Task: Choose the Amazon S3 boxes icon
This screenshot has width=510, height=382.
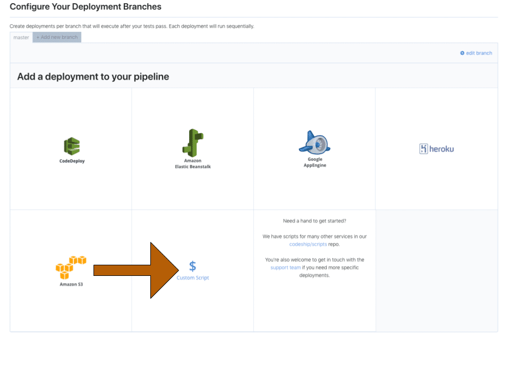Action: click(71, 267)
